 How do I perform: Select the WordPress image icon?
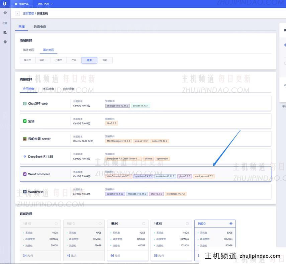(25, 192)
